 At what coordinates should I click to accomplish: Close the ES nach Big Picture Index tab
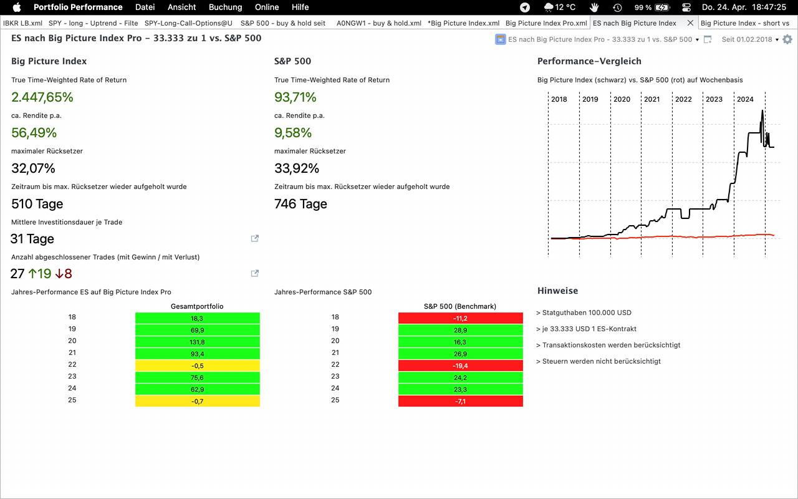click(690, 23)
